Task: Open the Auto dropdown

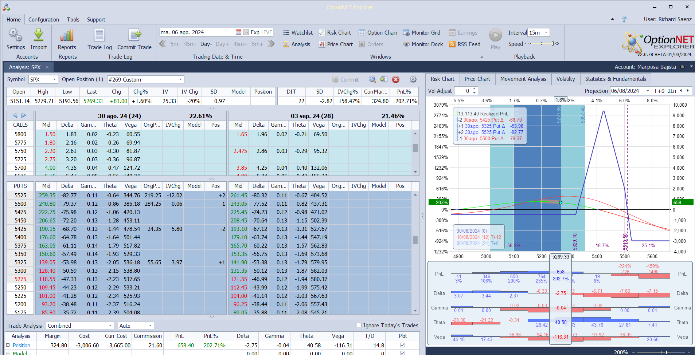Action: coord(150,326)
